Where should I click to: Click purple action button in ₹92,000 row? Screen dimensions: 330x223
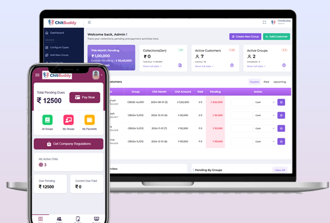[x=281, y=115]
